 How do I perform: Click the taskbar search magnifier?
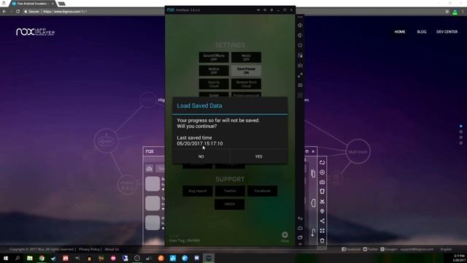(18, 258)
